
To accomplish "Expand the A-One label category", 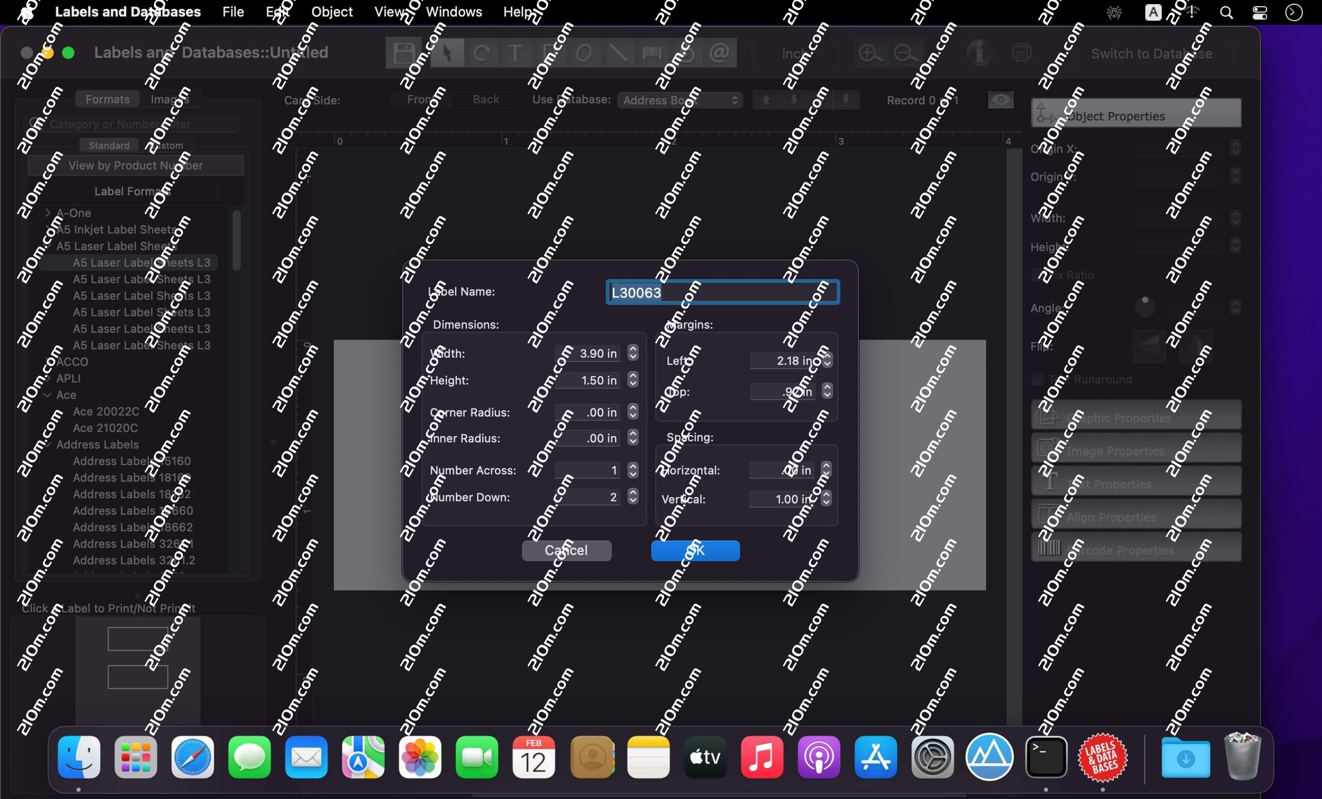I will [x=48, y=212].
